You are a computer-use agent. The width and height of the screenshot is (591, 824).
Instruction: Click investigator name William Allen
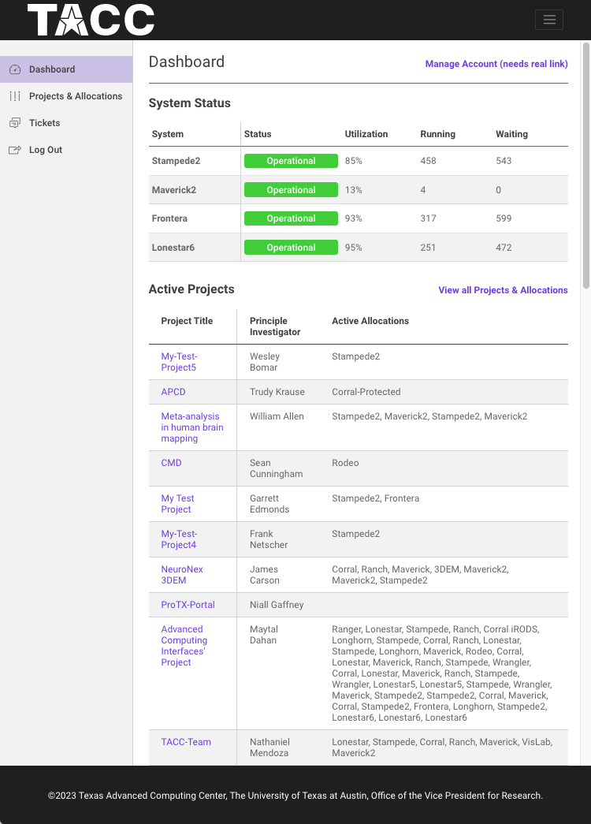click(277, 416)
